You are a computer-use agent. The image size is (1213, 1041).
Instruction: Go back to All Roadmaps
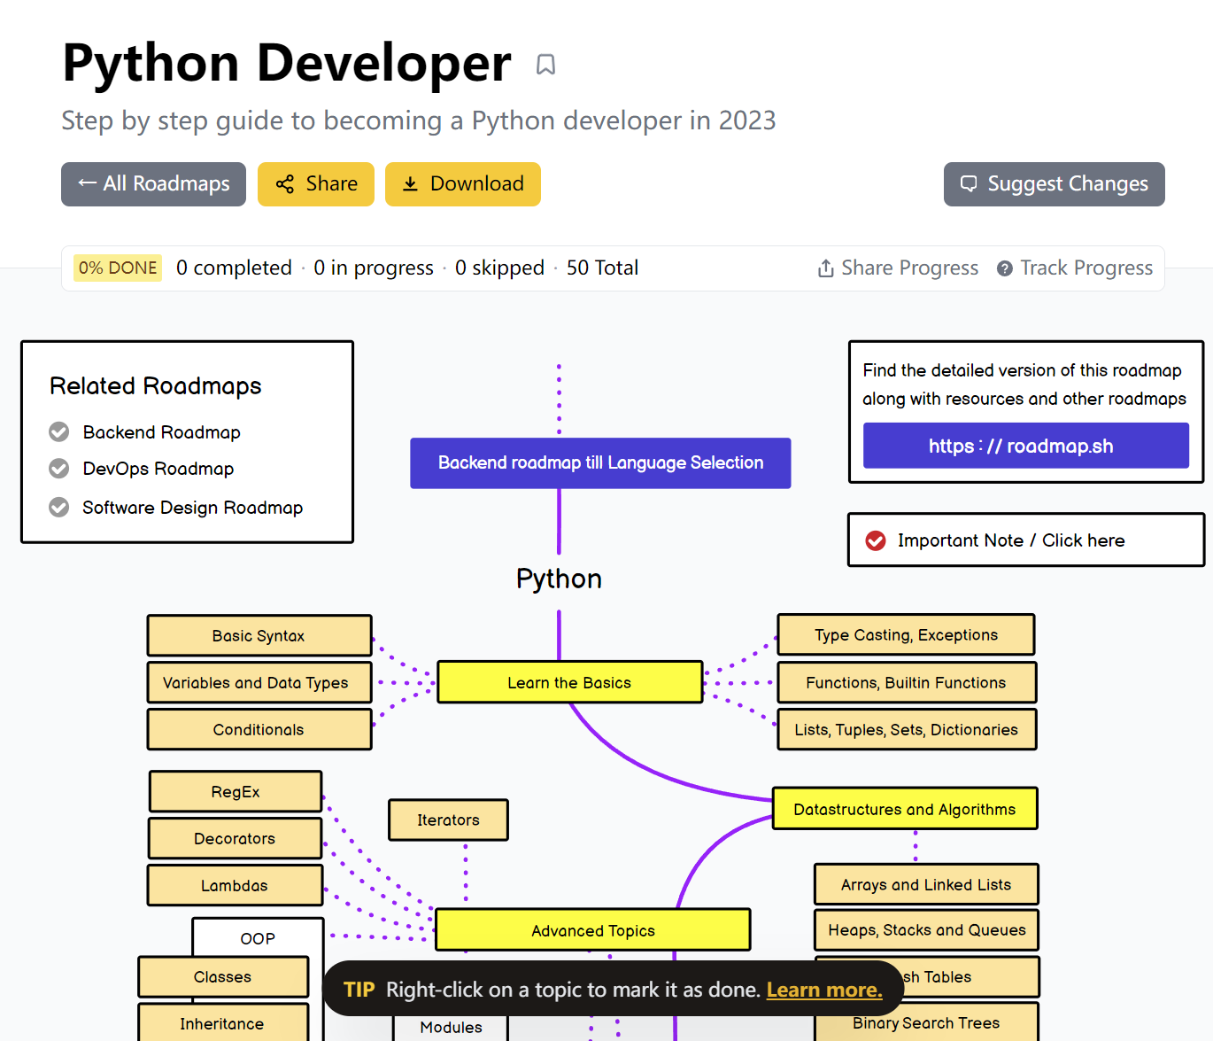[153, 184]
